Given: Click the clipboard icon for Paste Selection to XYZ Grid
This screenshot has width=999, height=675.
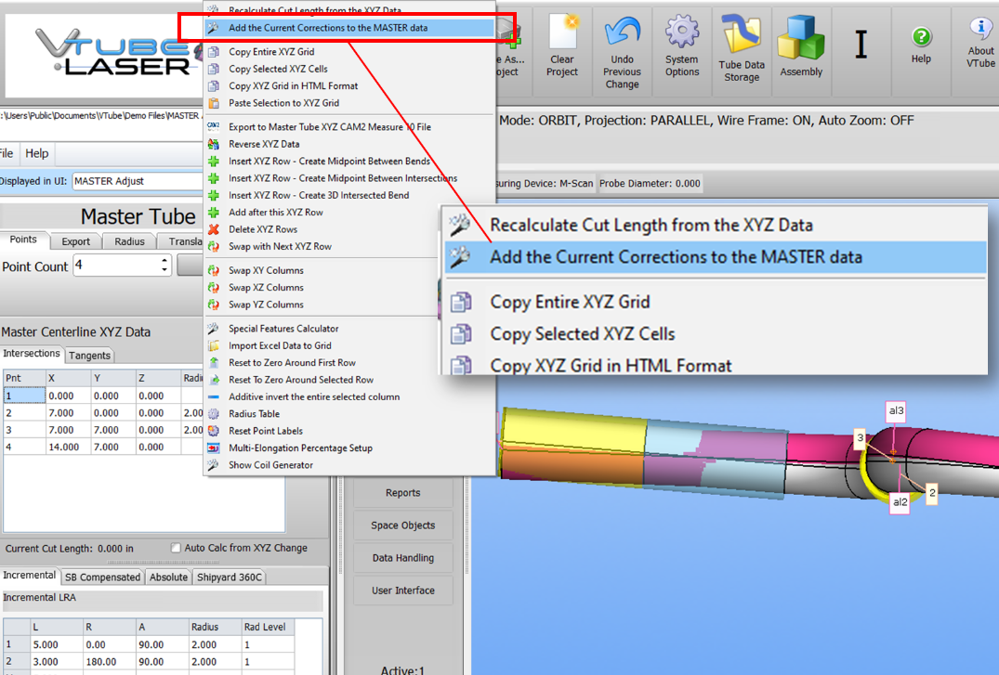Looking at the screenshot, I should coord(214,102).
